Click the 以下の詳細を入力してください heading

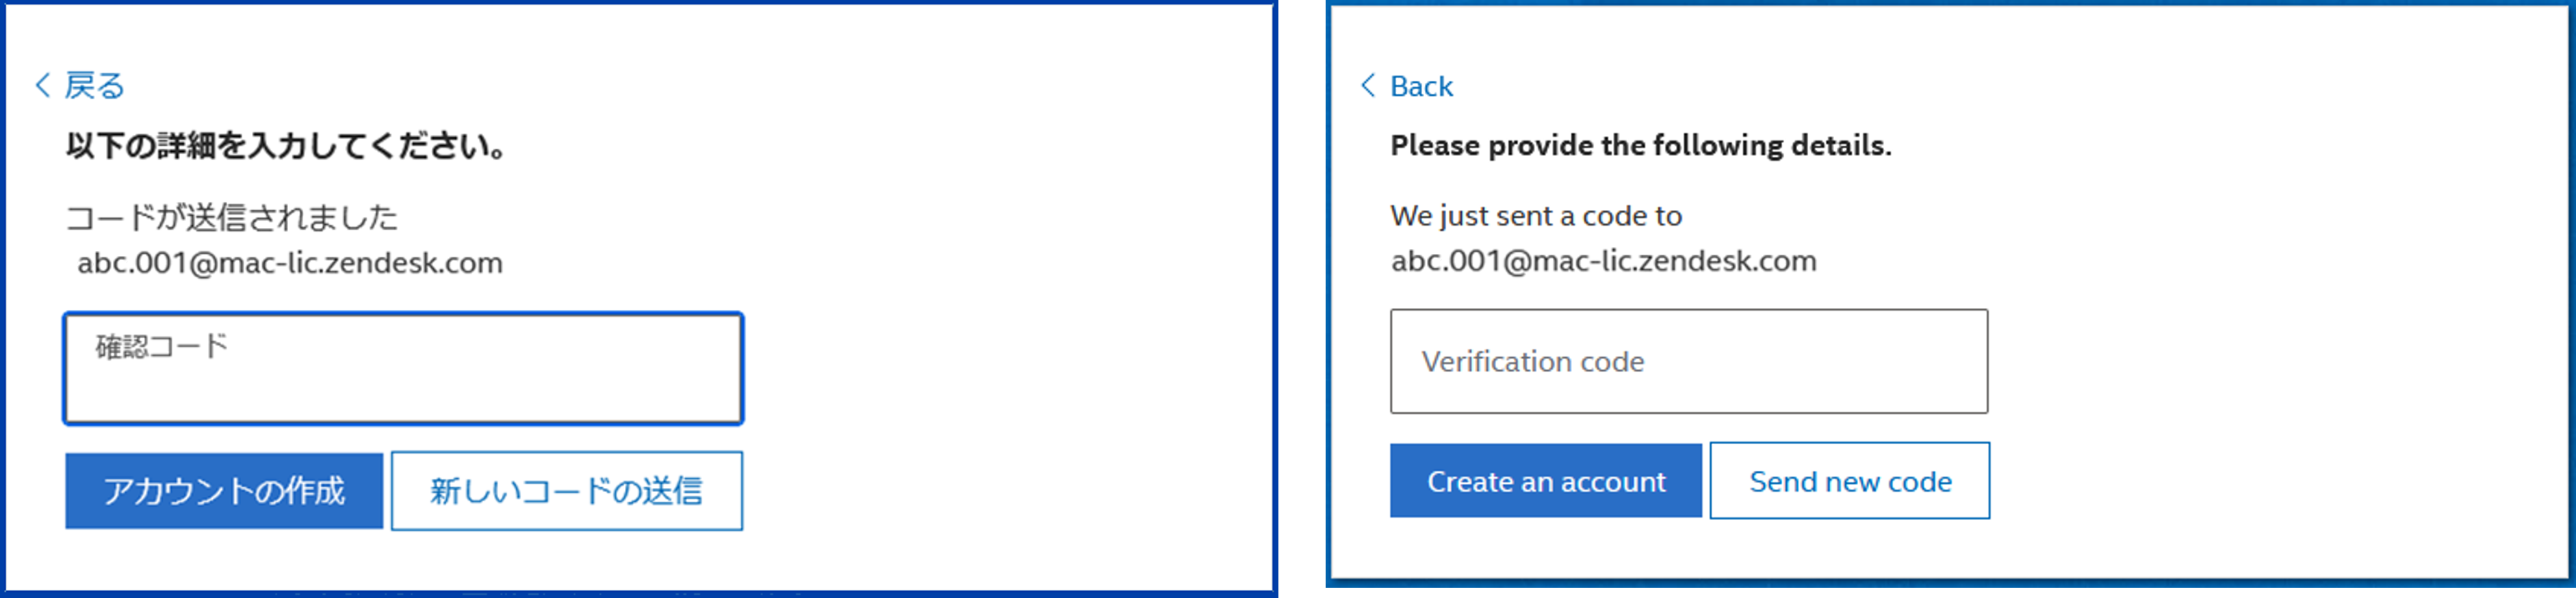pyautogui.click(x=286, y=146)
